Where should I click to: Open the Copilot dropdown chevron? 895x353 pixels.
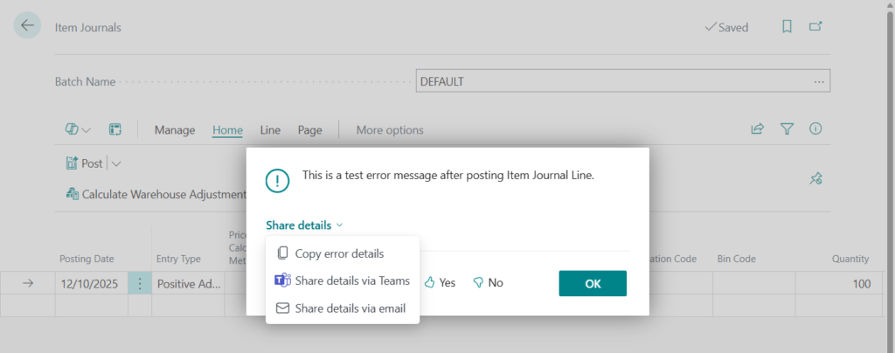[87, 130]
